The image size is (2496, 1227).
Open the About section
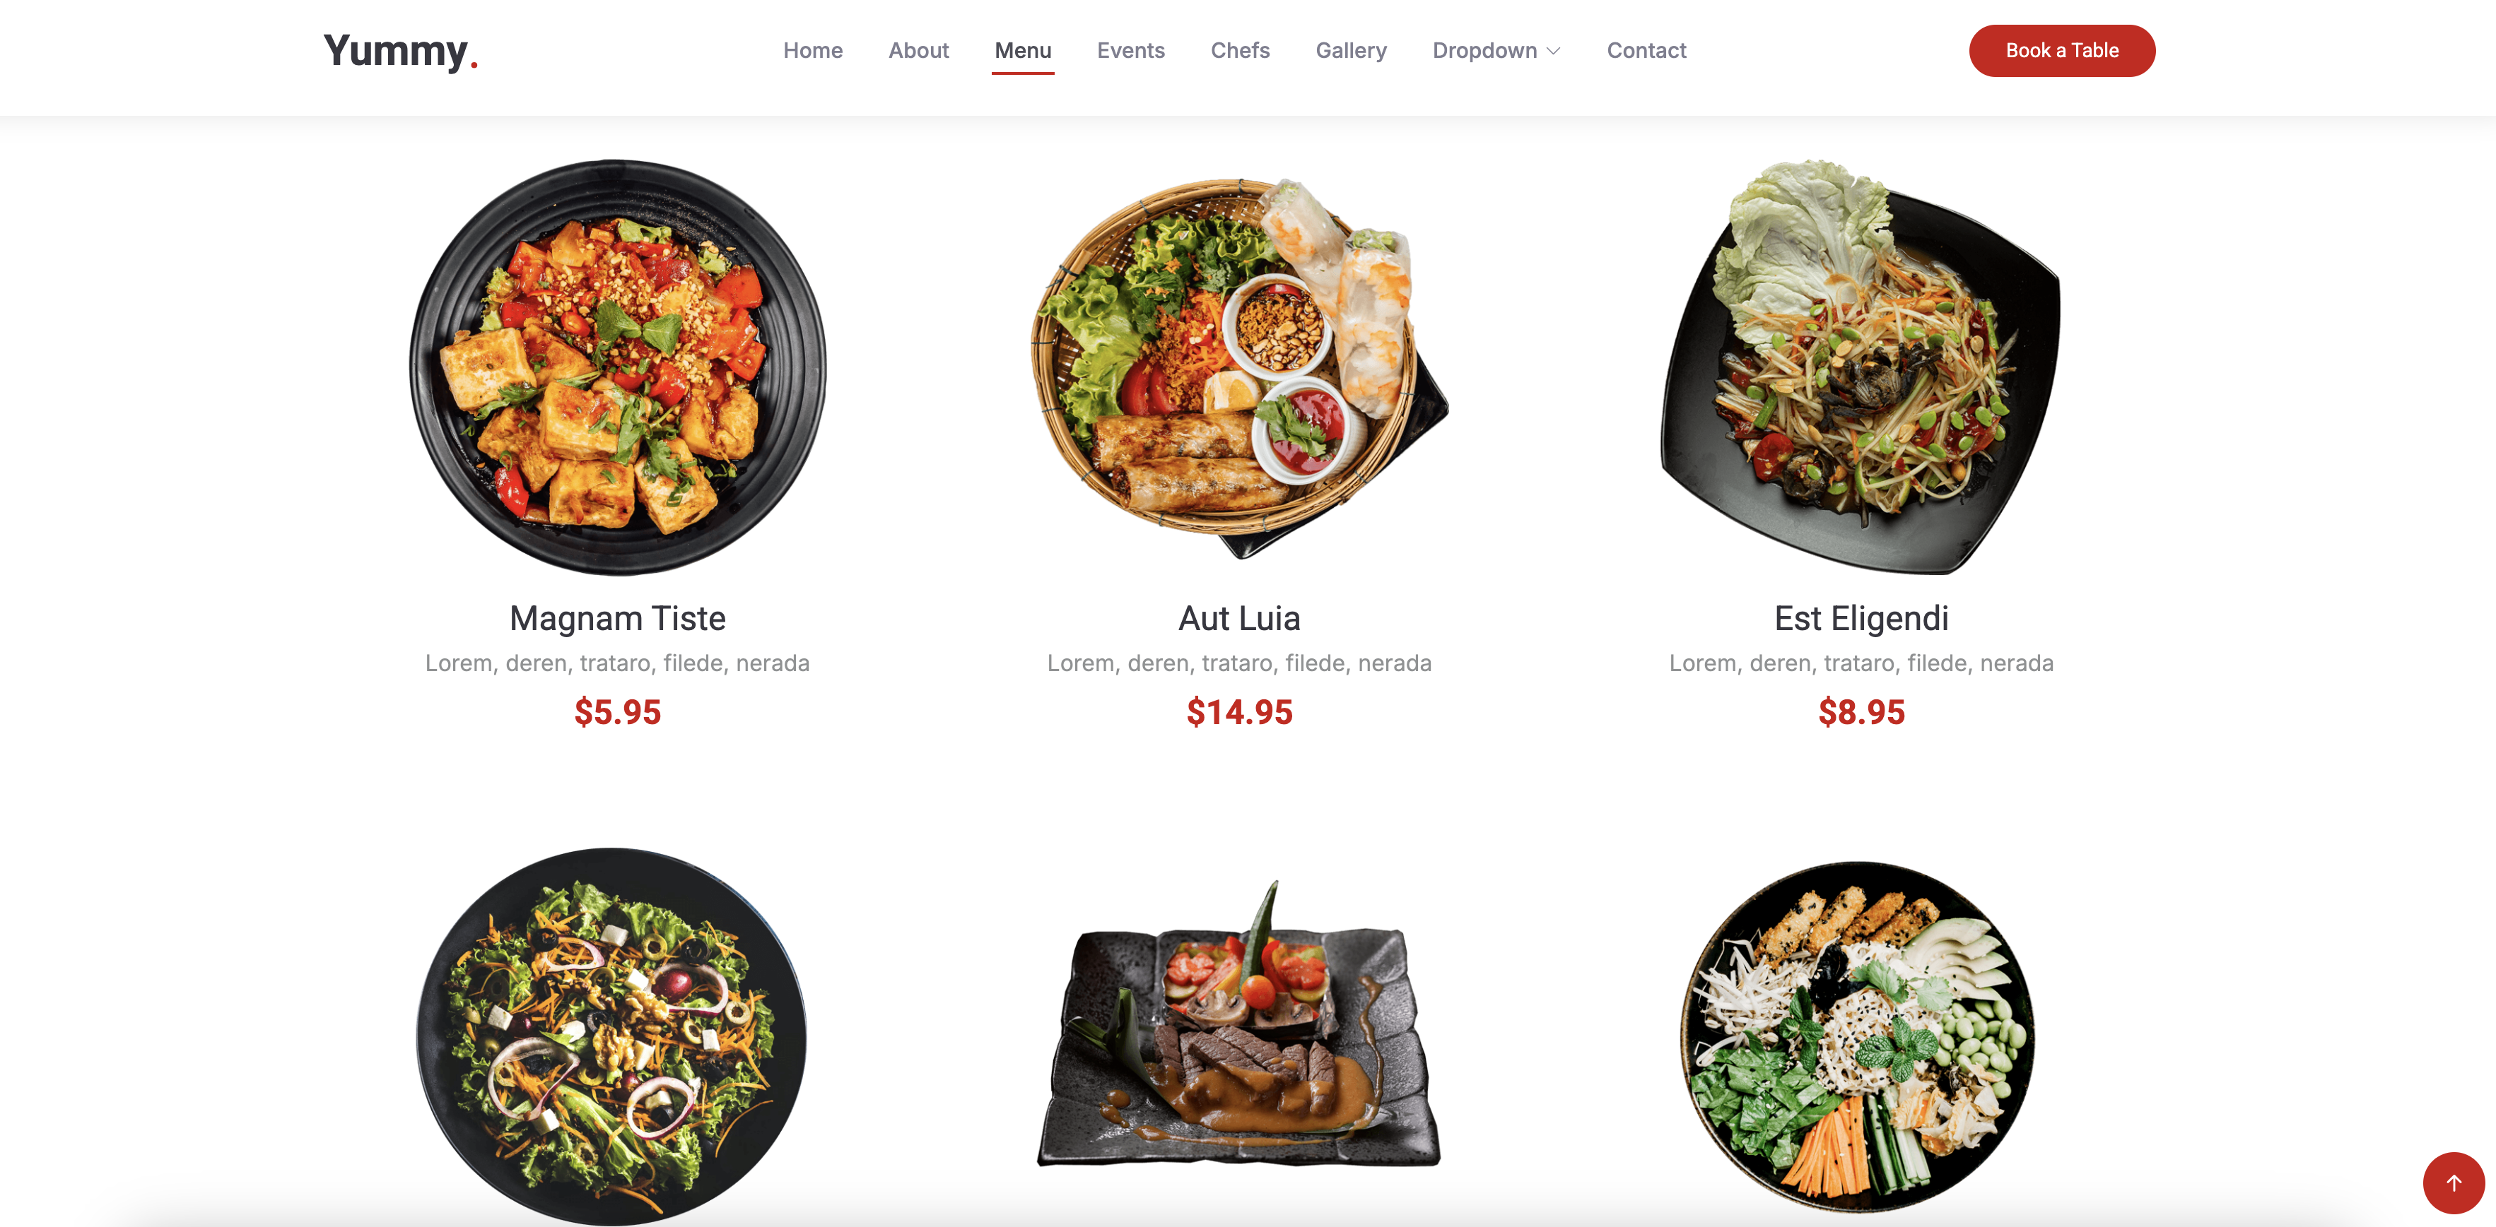coord(918,50)
